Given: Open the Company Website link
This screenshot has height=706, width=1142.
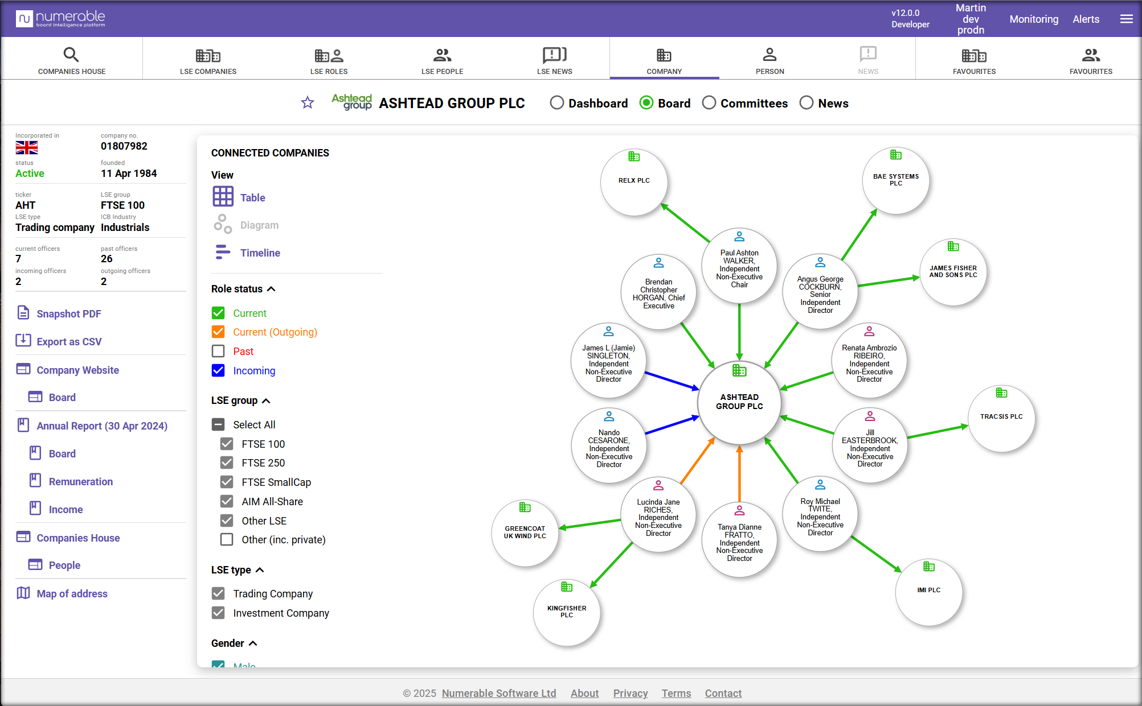Looking at the screenshot, I should [x=77, y=370].
